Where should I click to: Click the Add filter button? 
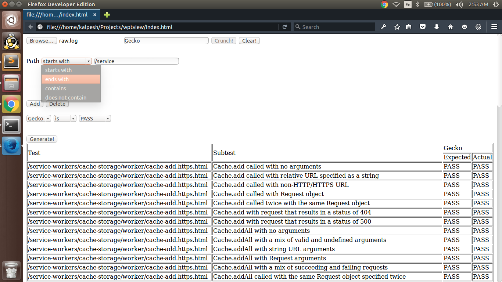point(35,104)
